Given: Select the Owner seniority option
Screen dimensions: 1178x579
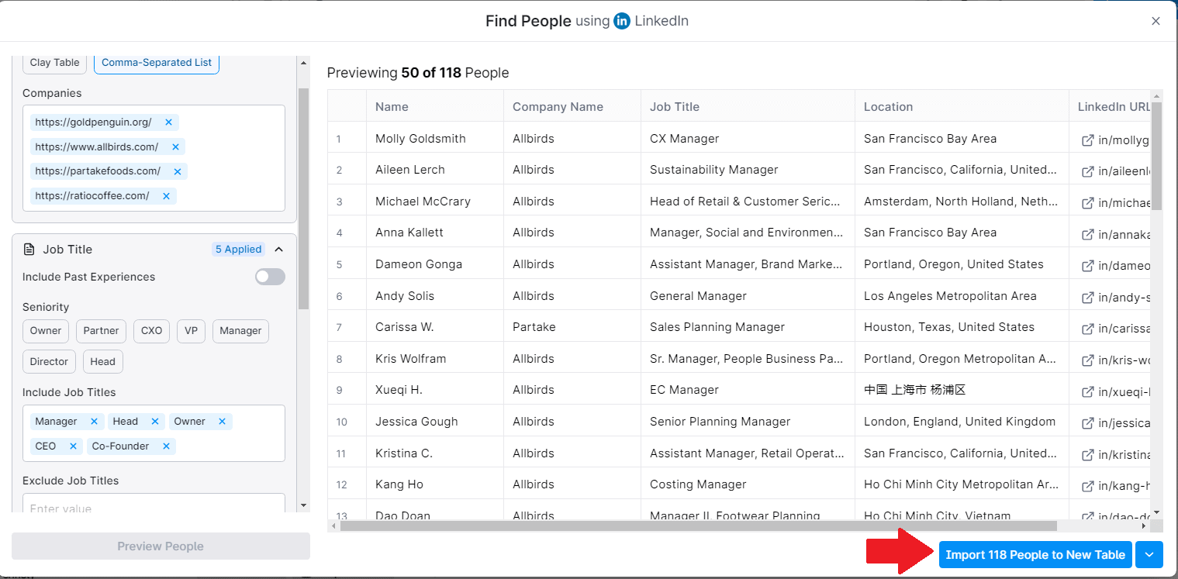Looking at the screenshot, I should pyautogui.click(x=46, y=331).
